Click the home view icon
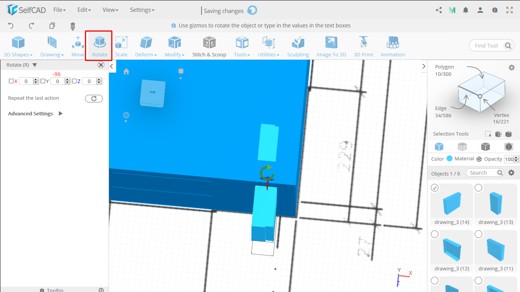Viewport: 520px width, 292px height. click(x=126, y=72)
